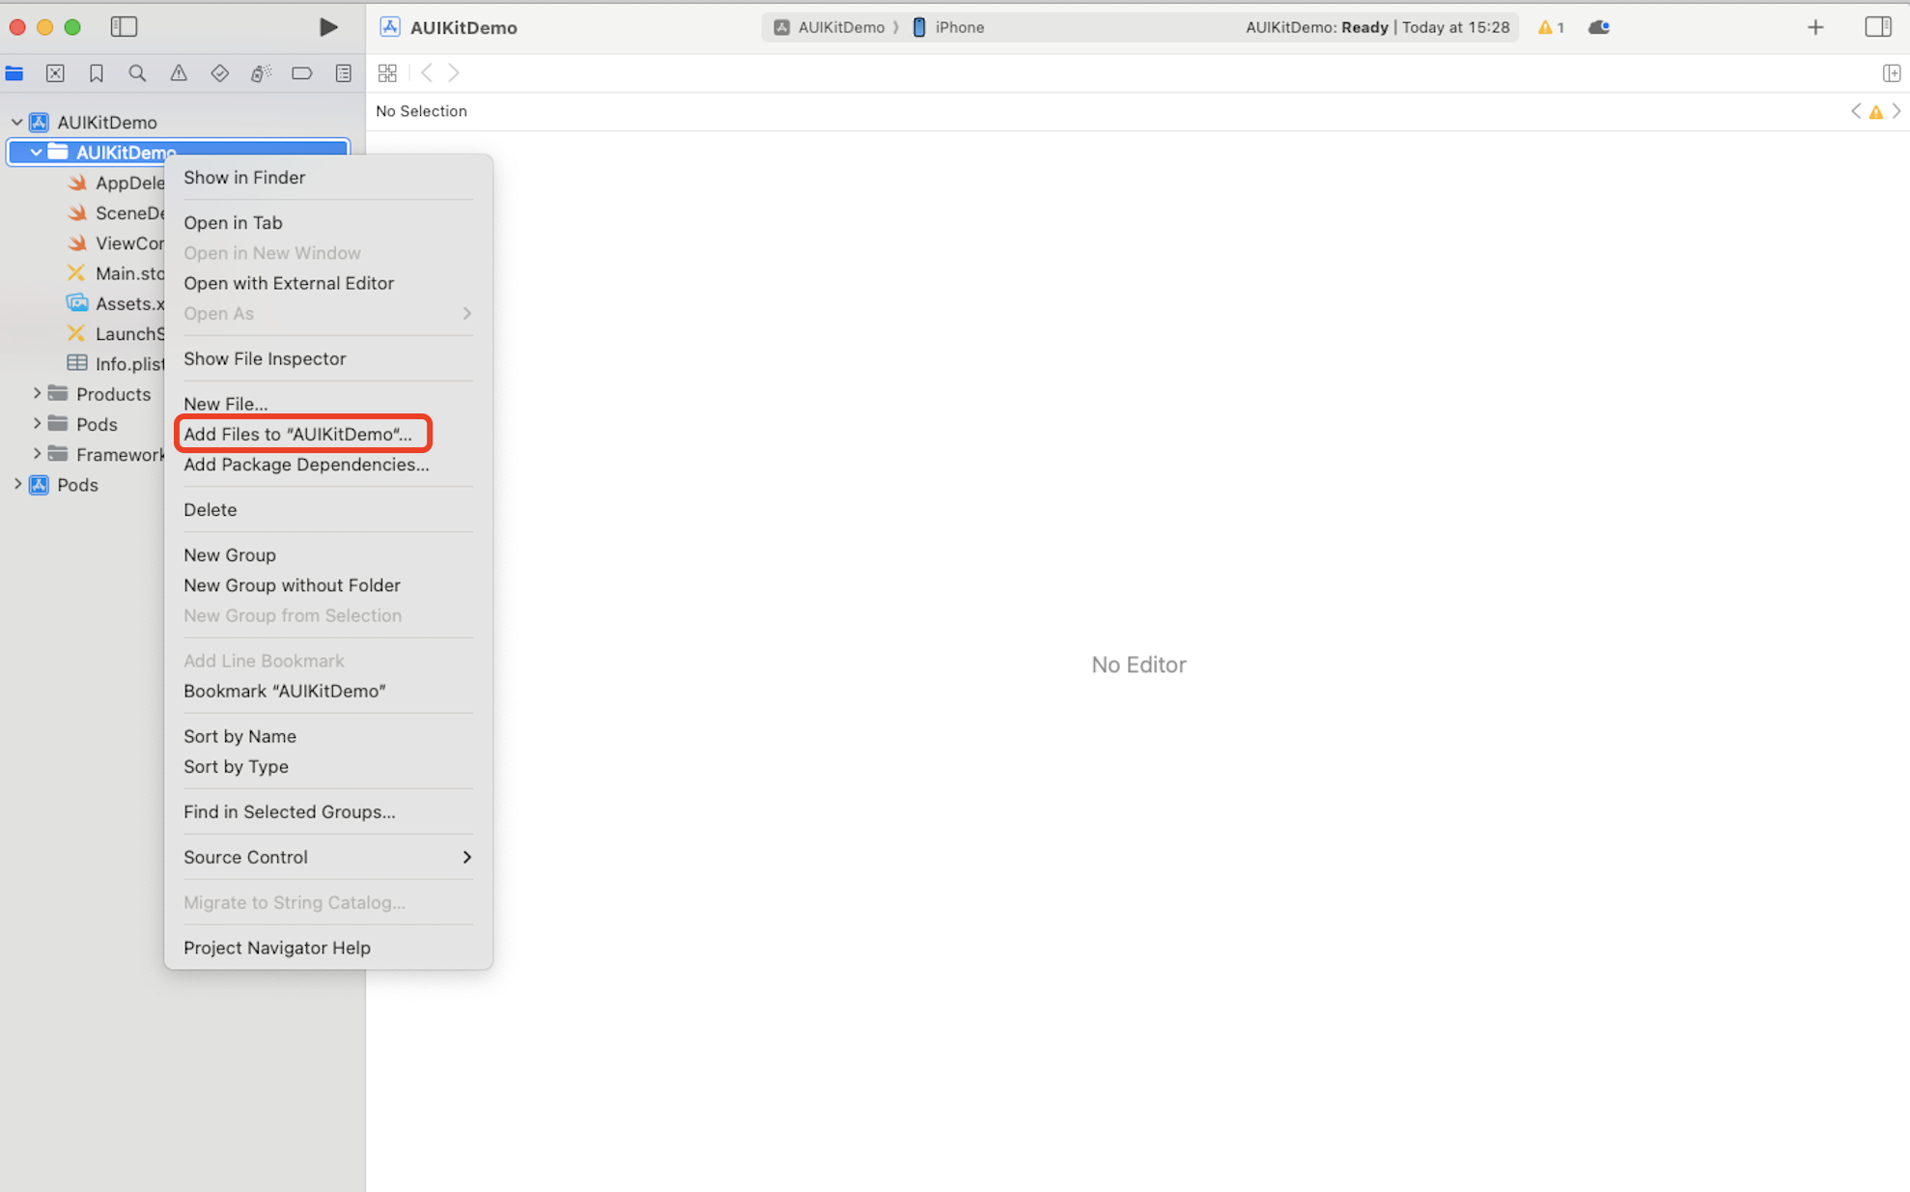The height and width of the screenshot is (1192, 1910).
Task: Expand the Frameworks group
Action: pyautogui.click(x=37, y=453)
